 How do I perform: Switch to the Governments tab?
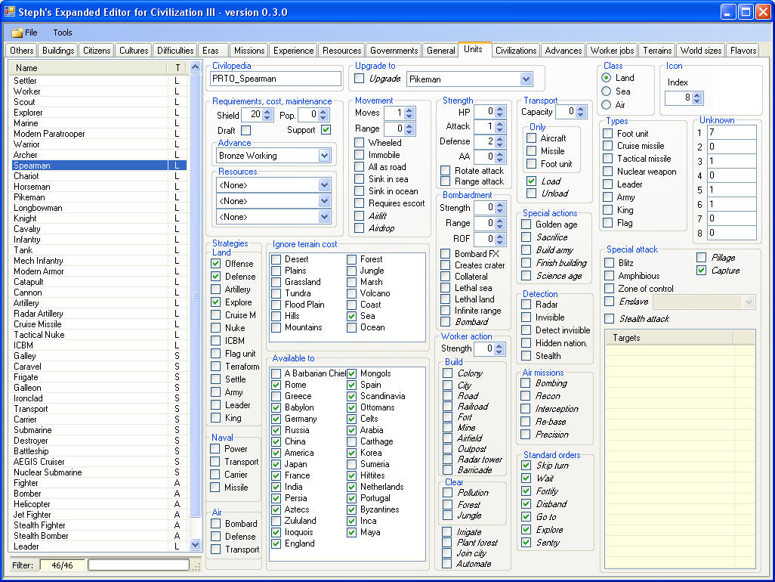394,51
